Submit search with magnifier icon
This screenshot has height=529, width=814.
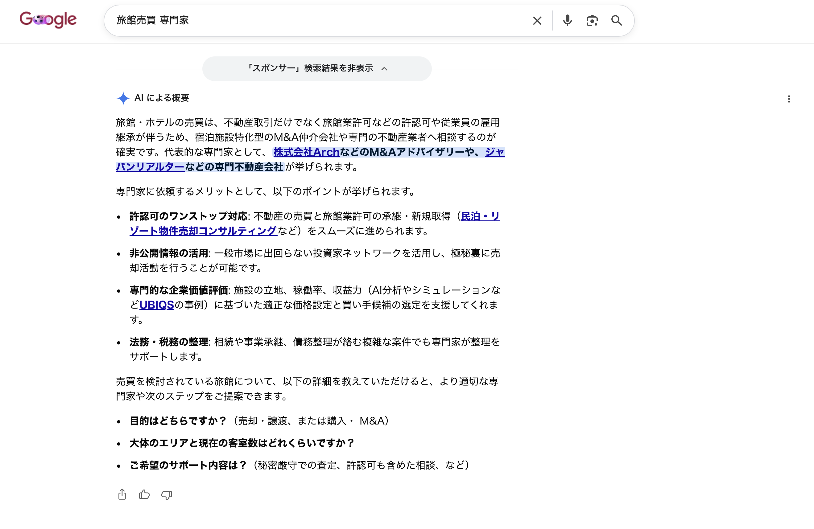[x=616, y=21]
